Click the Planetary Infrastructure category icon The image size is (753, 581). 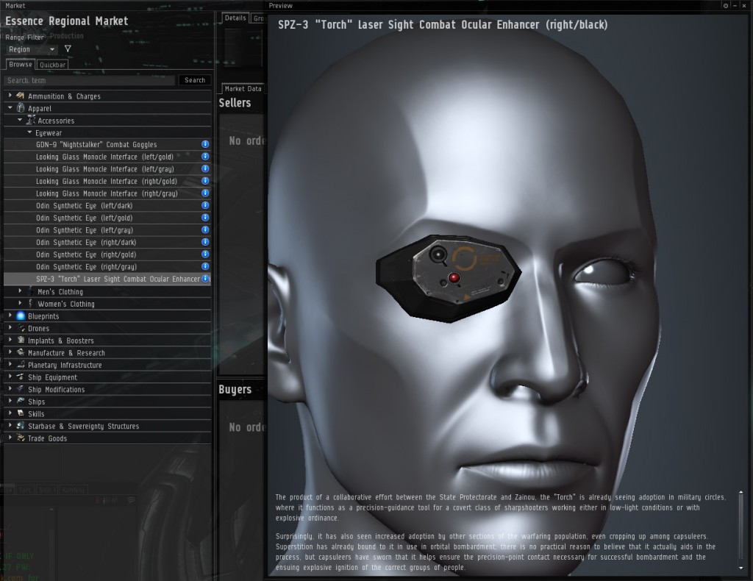pyautogui.click(x=20, y=365)
